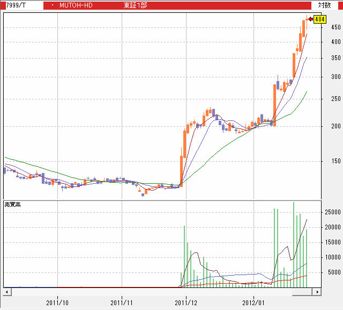Screen dimensions: 343x310
Task: Click the 対数 log scale button
Action: coord(324,5)
